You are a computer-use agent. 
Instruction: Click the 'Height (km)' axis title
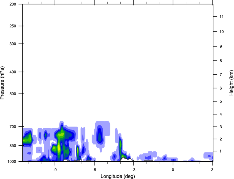tap(231, 83)
